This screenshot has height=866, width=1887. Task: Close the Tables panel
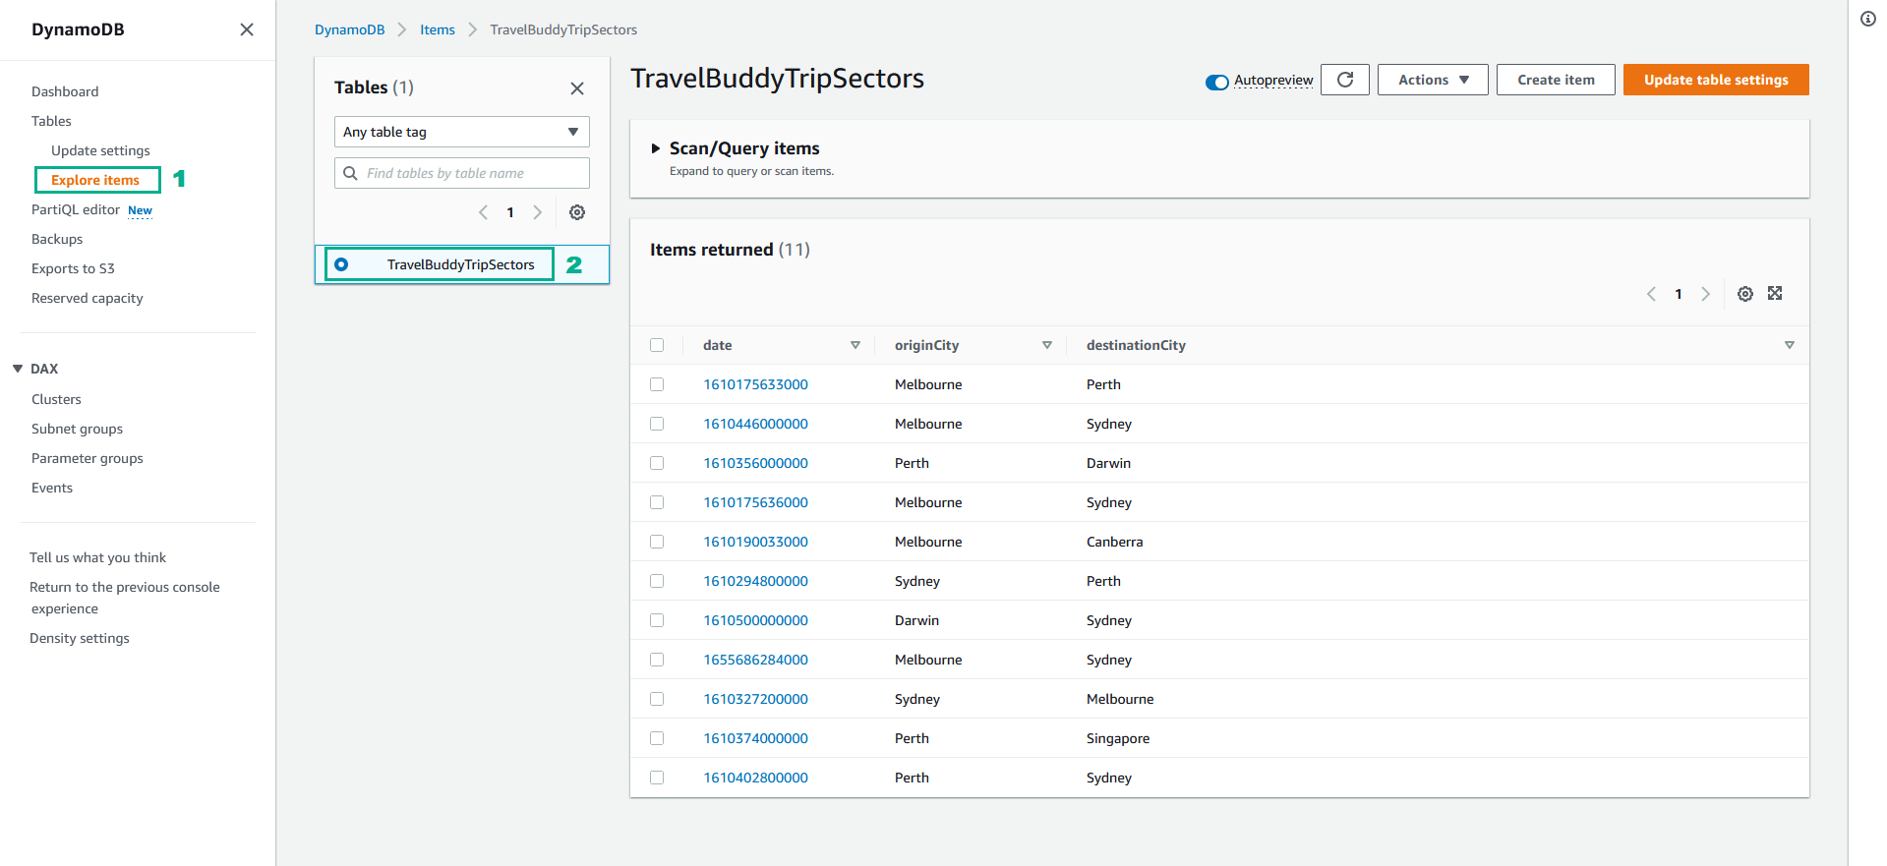(x=577, y=88)
